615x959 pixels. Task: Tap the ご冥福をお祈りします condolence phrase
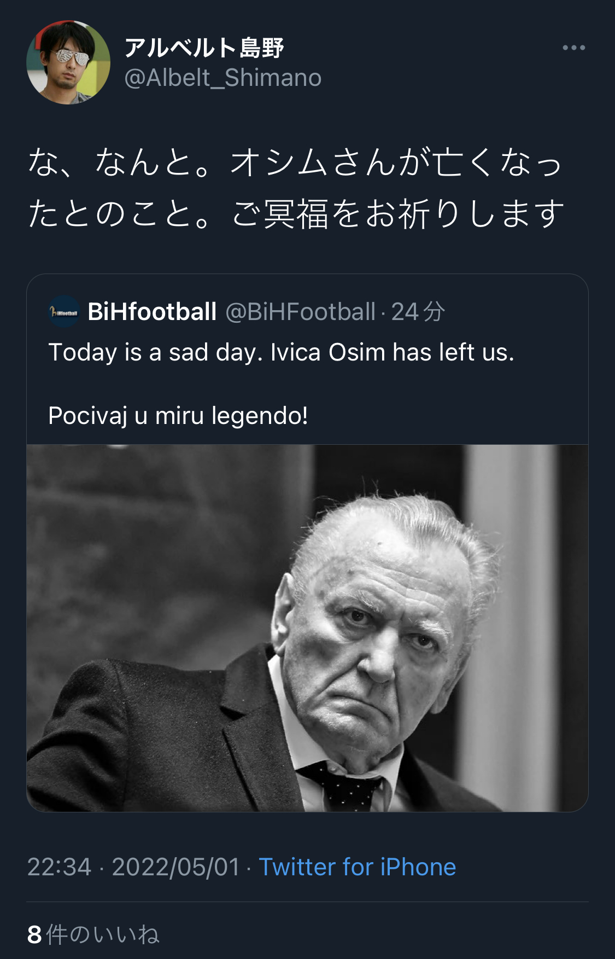[x=398, y=213]
